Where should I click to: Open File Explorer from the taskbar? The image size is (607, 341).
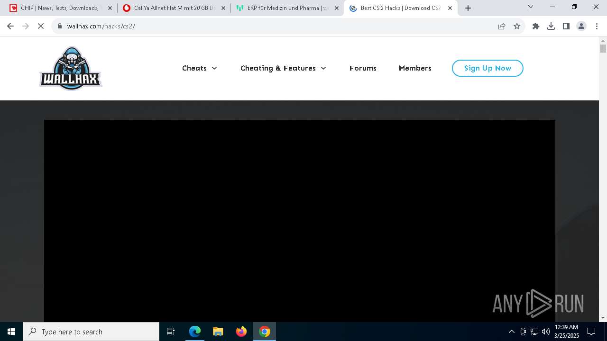point(218,332)
